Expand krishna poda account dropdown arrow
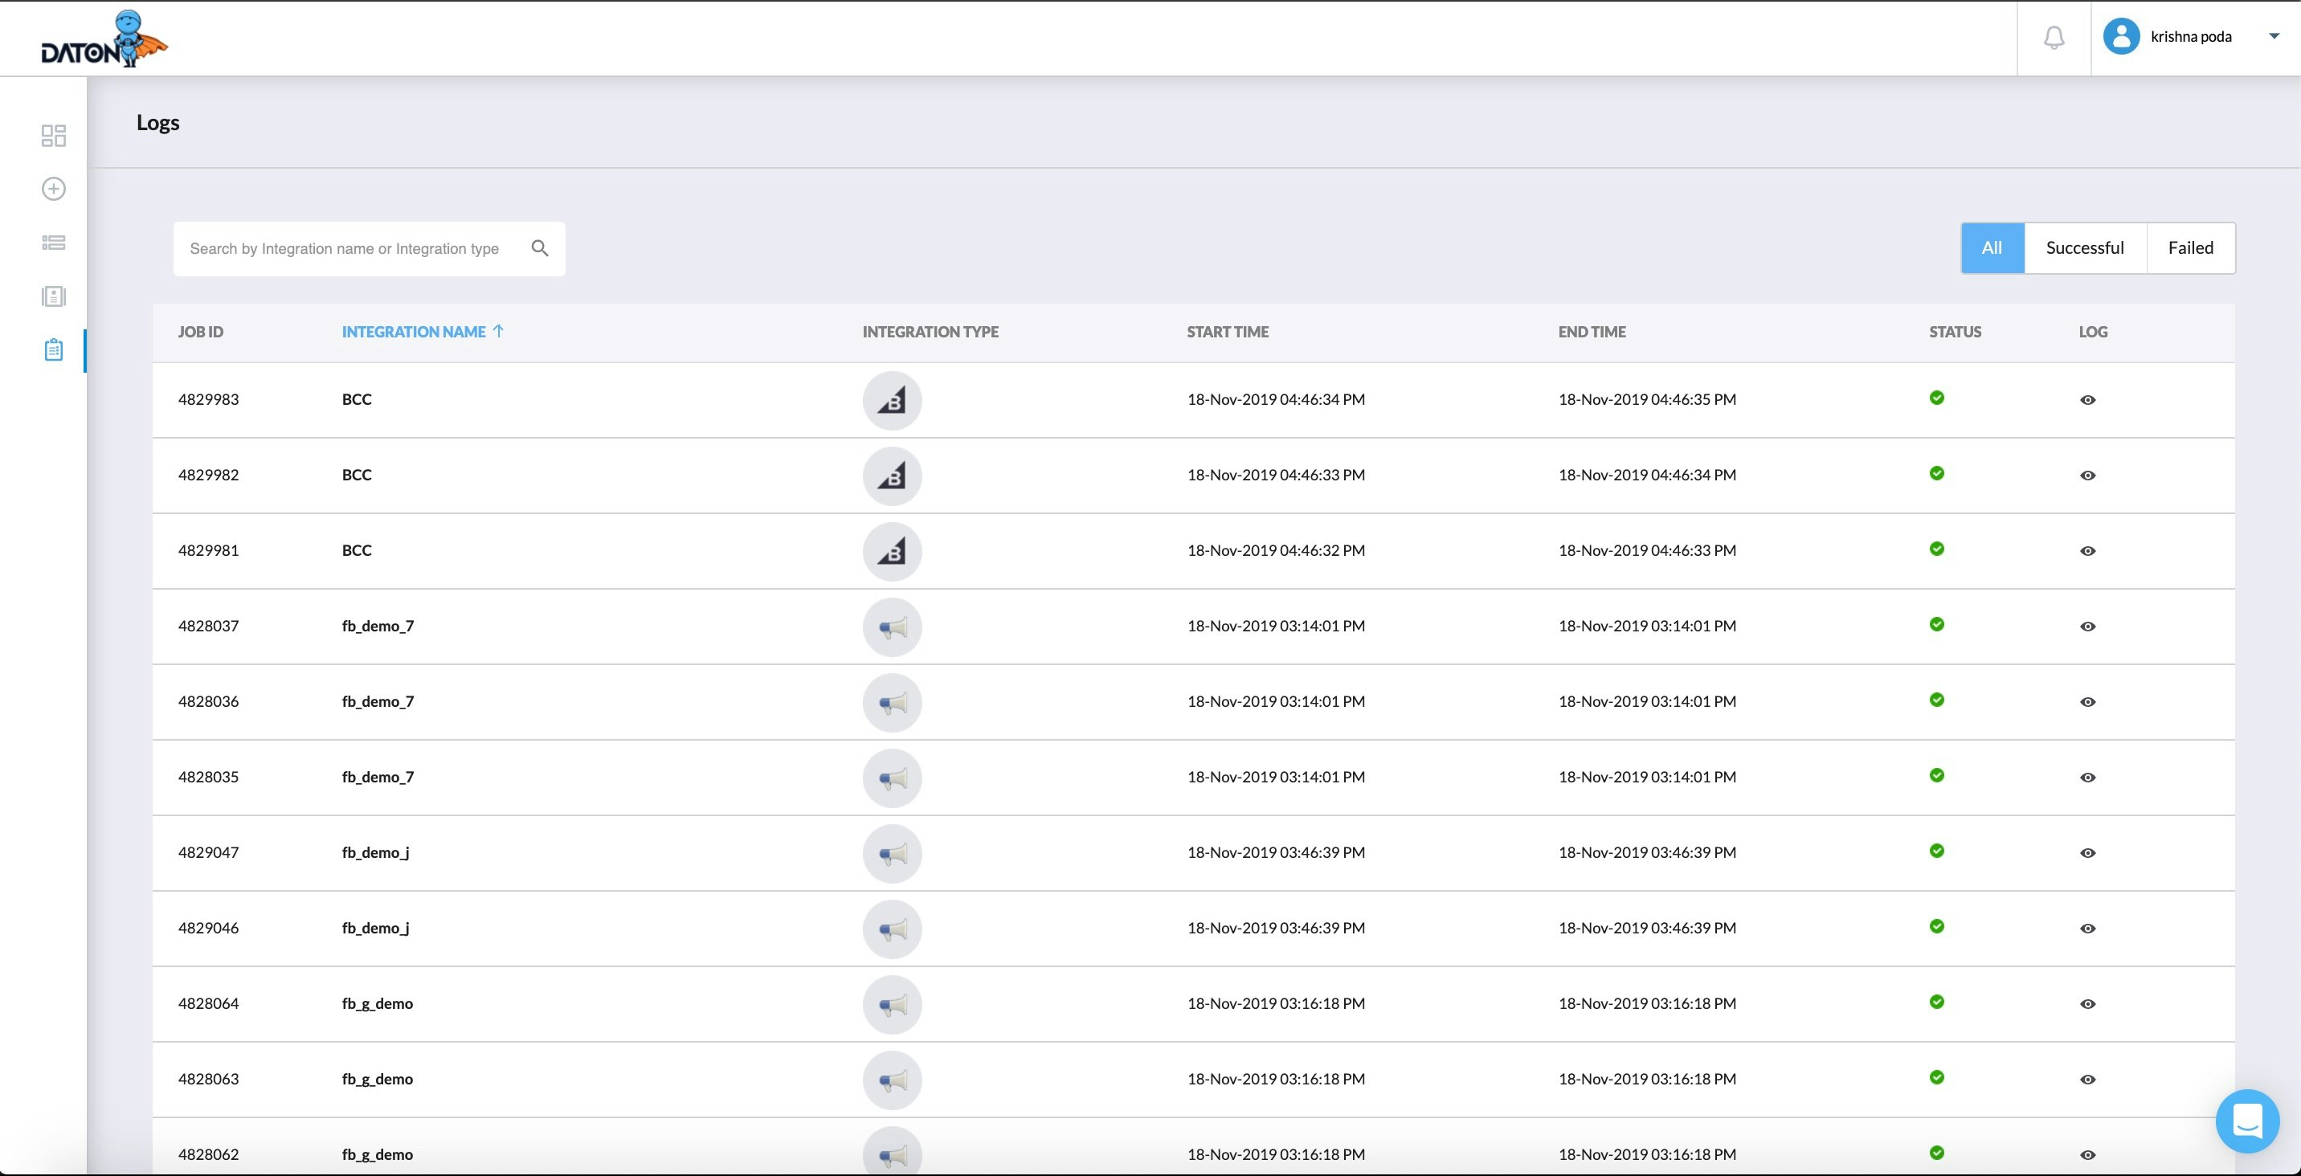 2274,37
